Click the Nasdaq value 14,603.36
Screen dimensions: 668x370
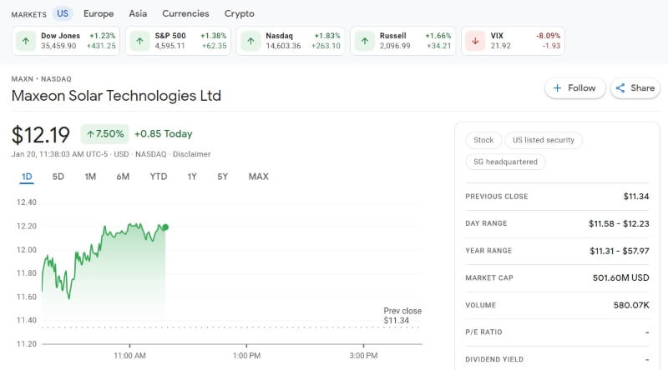[283, 46]
